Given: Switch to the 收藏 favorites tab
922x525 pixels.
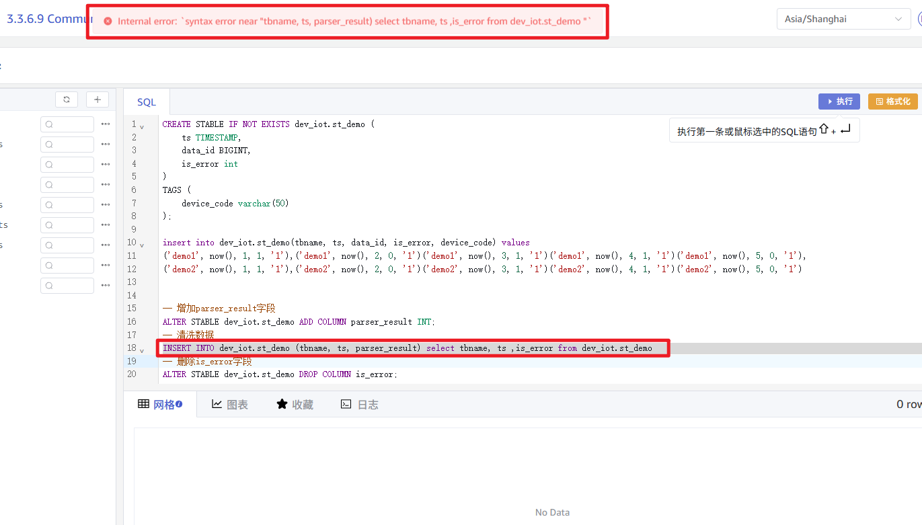Looking at the screenshot, I should (x=295, y=404).
